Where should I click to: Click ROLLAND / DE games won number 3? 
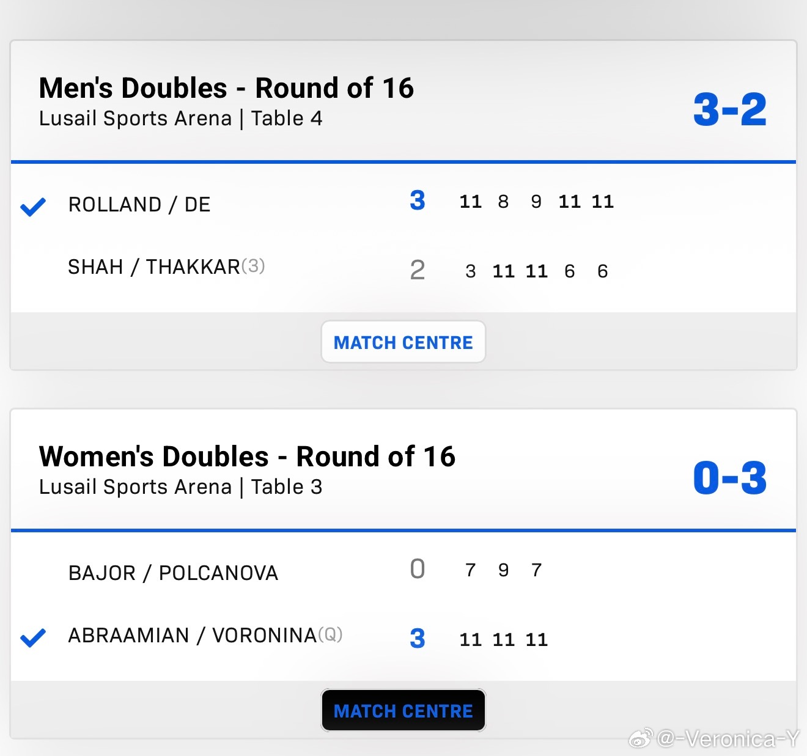[418, 200]
